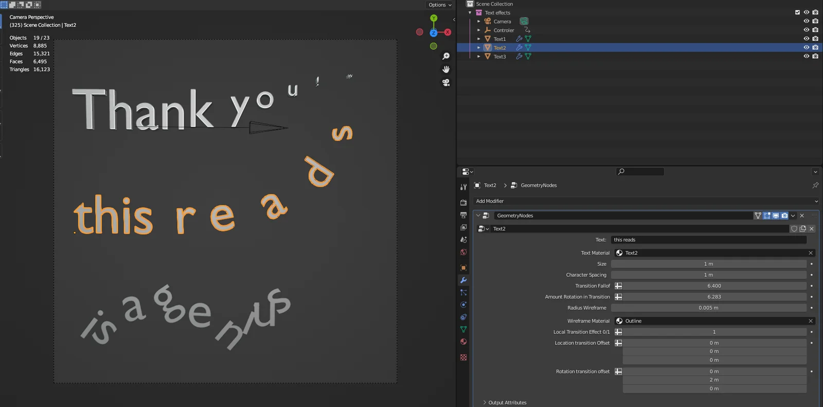Click the green Y axis on navigation gizmo

click(x=434, y=18)
